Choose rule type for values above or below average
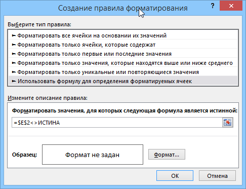Screen dimensions: 246x189 coord(123,63)
